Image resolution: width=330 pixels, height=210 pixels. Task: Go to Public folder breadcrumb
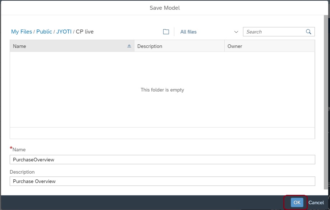click(x=44, y=32)
